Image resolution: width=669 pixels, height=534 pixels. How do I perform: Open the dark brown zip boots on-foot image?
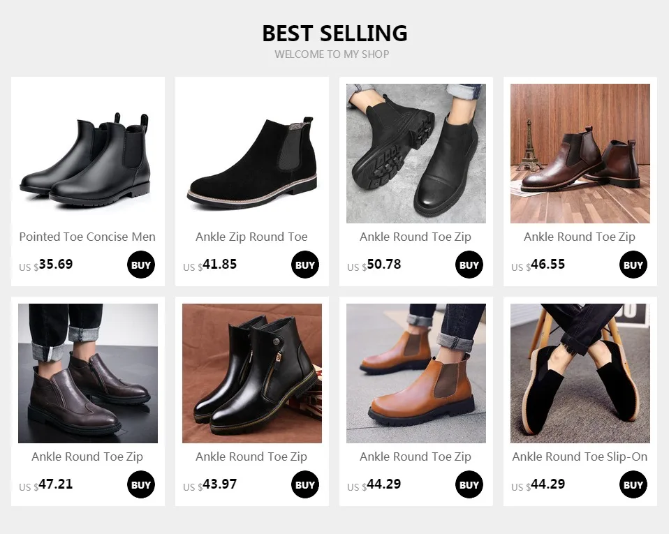tap(88, 373)
